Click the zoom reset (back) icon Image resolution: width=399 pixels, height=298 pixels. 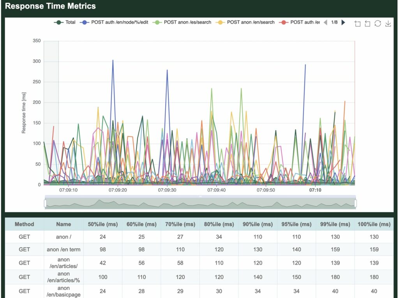(367, 24)
